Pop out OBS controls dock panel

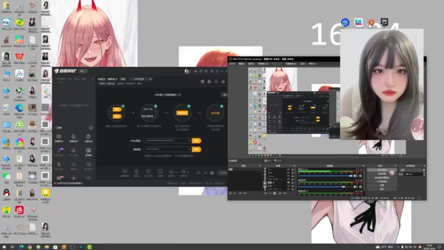coord(396,166)
